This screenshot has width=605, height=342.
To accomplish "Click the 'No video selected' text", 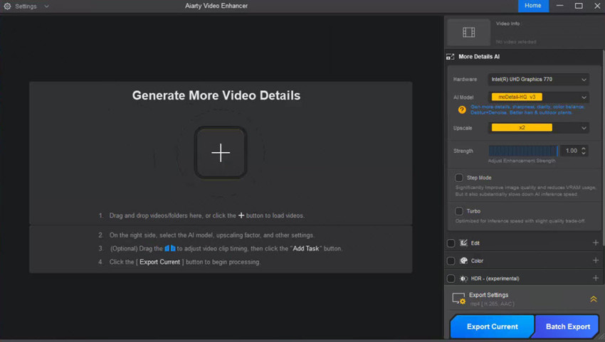I will [516, 42].
